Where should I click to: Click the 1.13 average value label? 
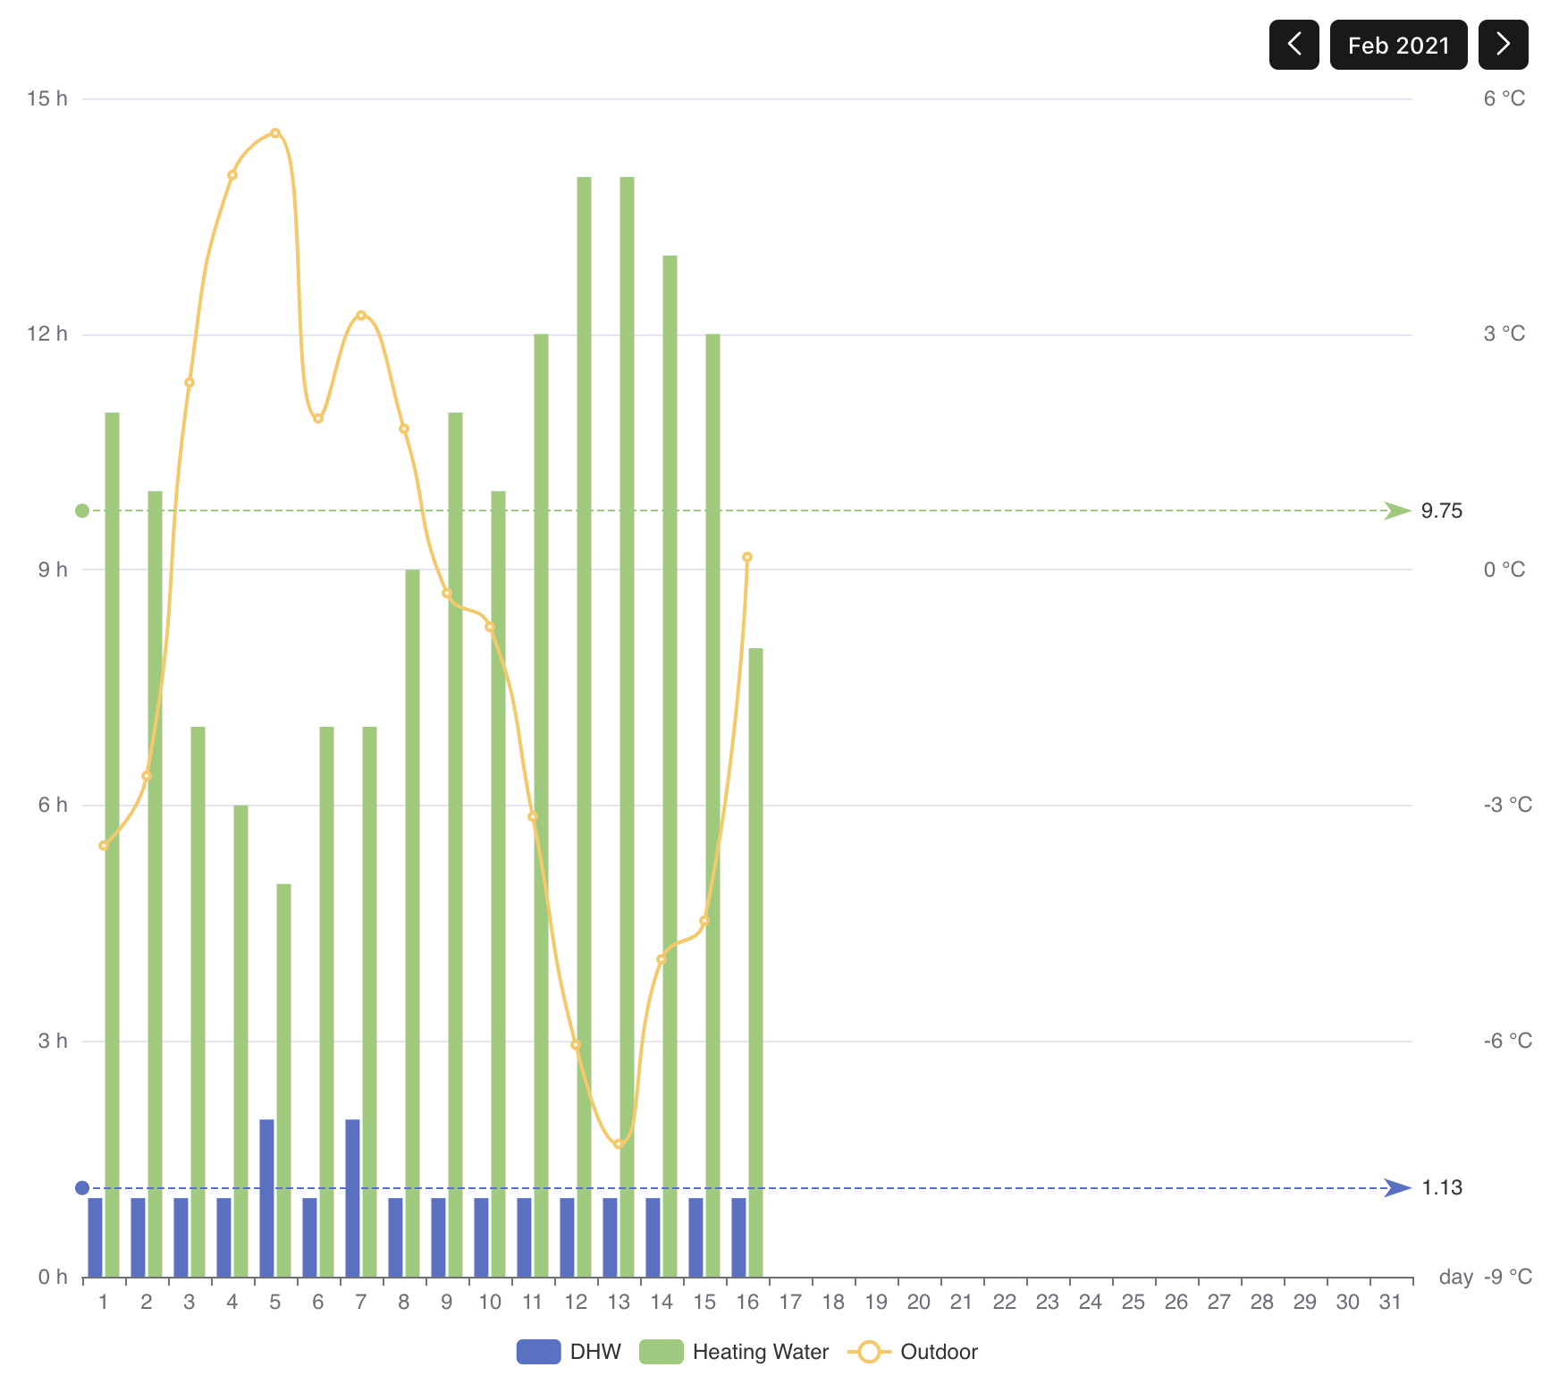[1443, 1186]
